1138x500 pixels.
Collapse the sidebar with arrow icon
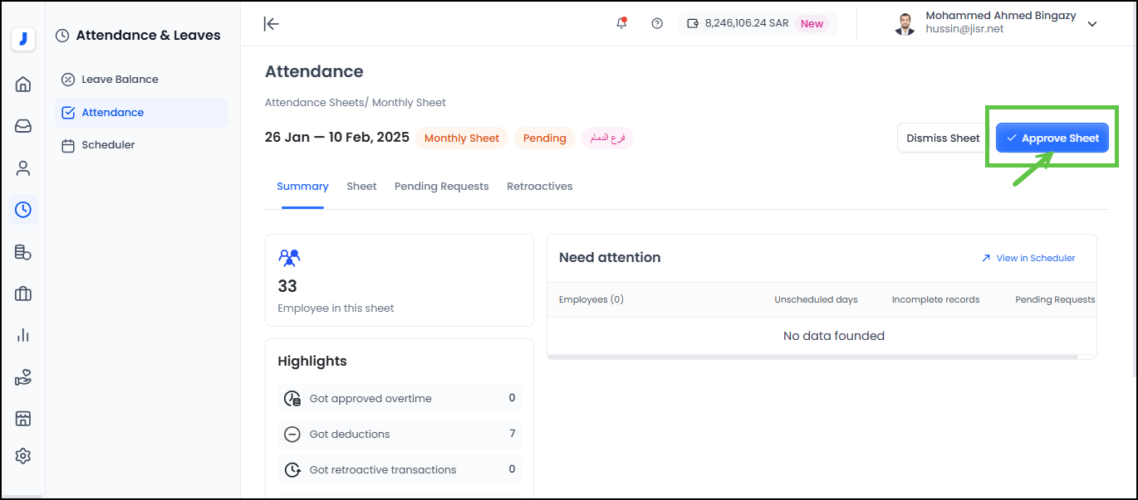[x=272, y=24]
